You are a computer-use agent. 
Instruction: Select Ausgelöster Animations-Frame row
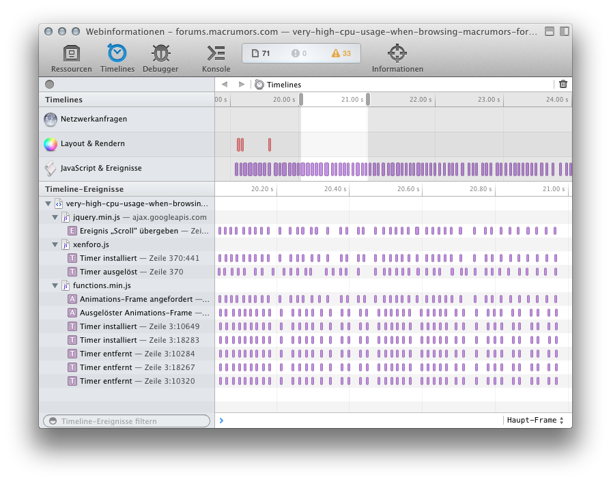tap(127, 313)
